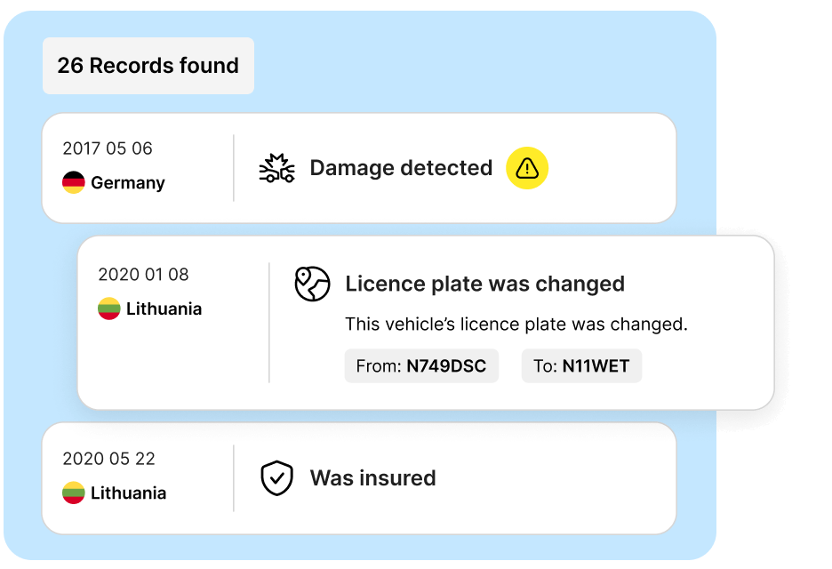This screenshot has height=569, width=832.
Task: Click the insurance shield checkmark icon
Action: 276,477
